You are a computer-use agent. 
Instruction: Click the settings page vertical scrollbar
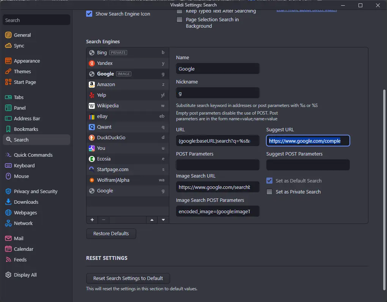384,190
